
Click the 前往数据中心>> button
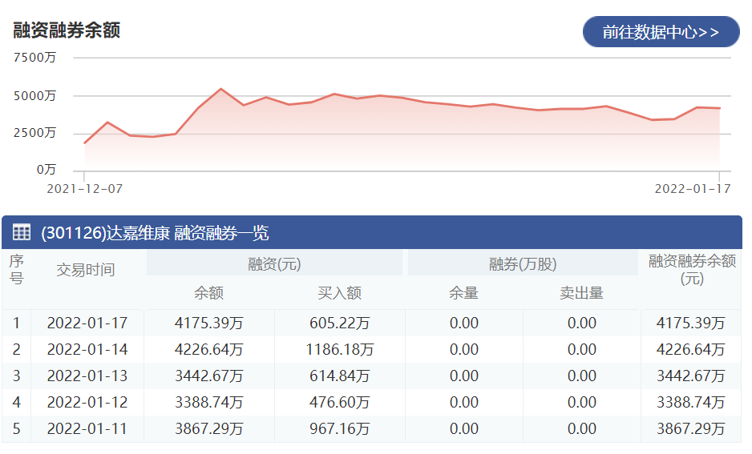pyautogui.click(x=661, y=31)
